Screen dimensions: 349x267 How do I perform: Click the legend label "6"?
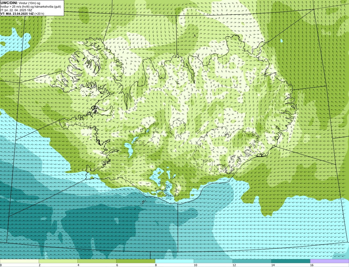pyautogui.click(x=117, y=265)
